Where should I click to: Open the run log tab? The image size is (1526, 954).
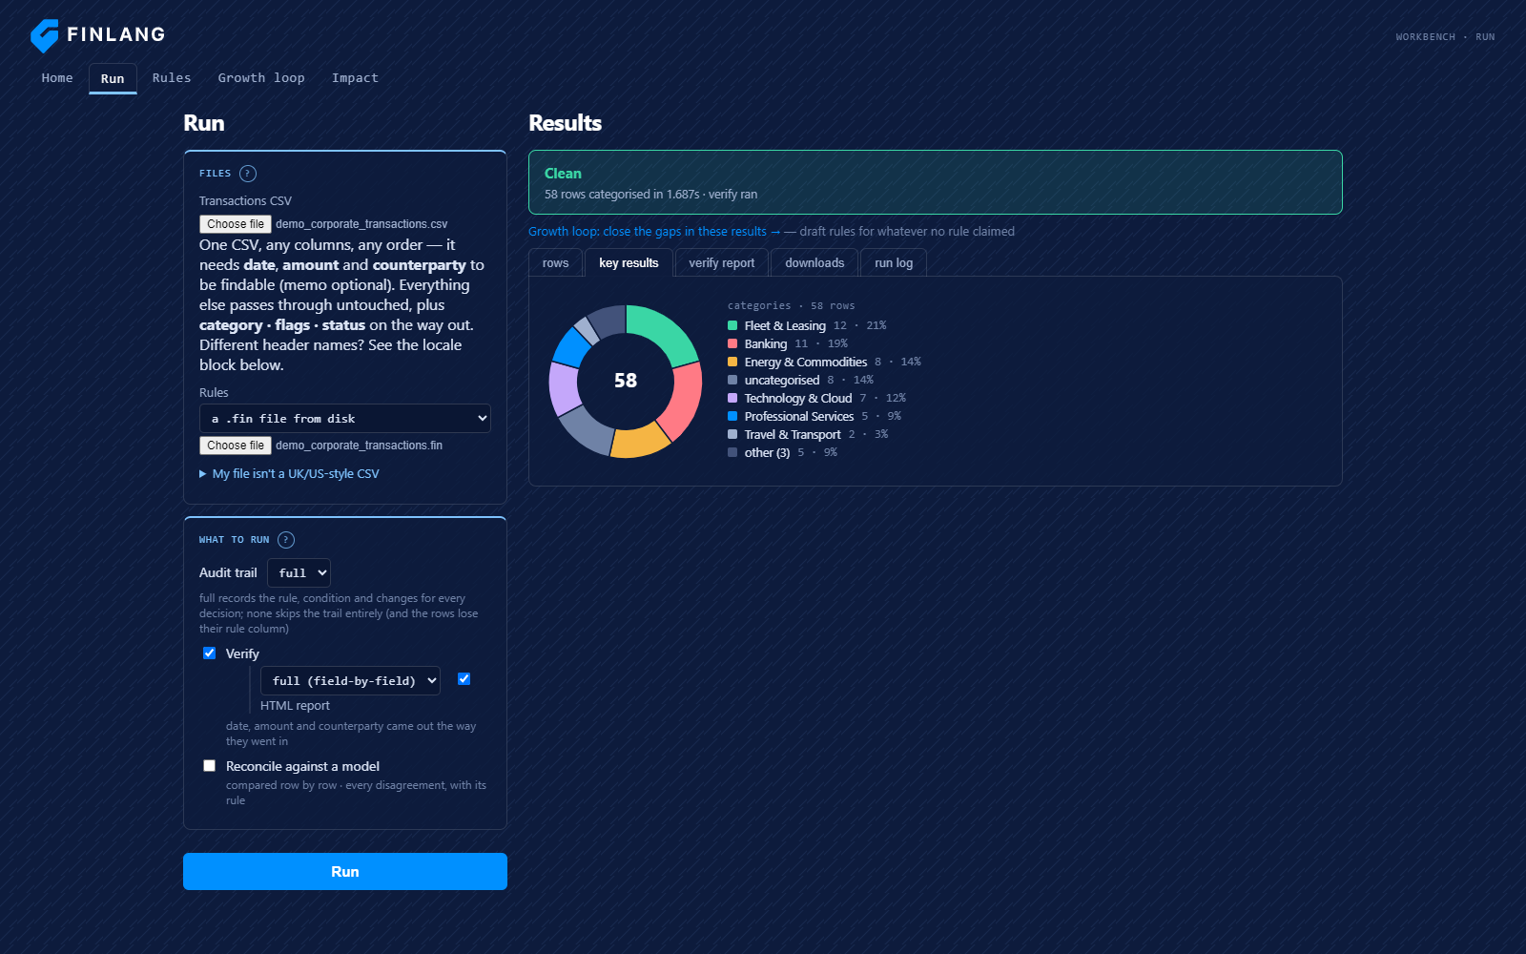[894, 263]
